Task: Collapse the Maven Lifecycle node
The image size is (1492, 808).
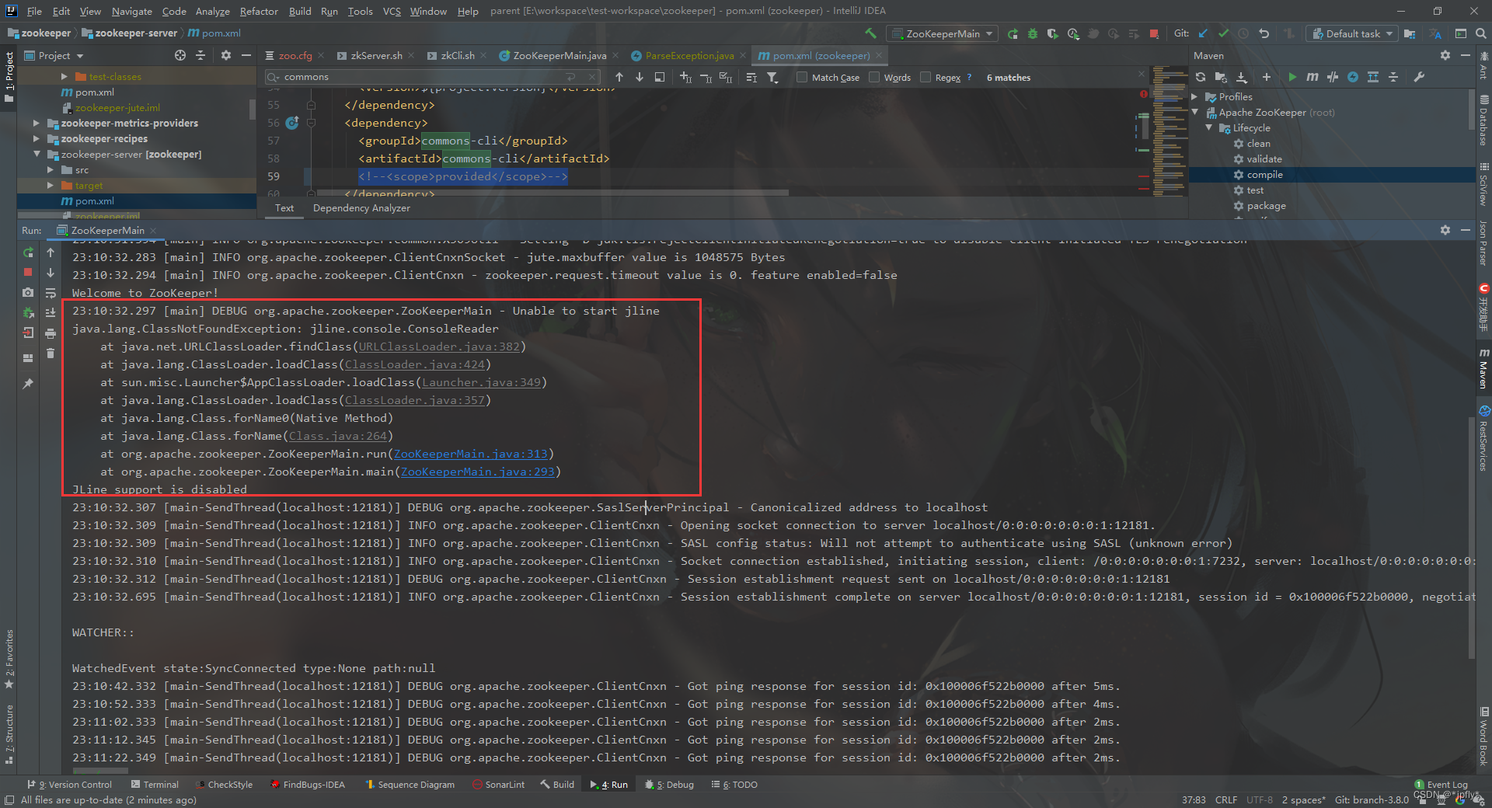Action: click(x=1209, y=127)
